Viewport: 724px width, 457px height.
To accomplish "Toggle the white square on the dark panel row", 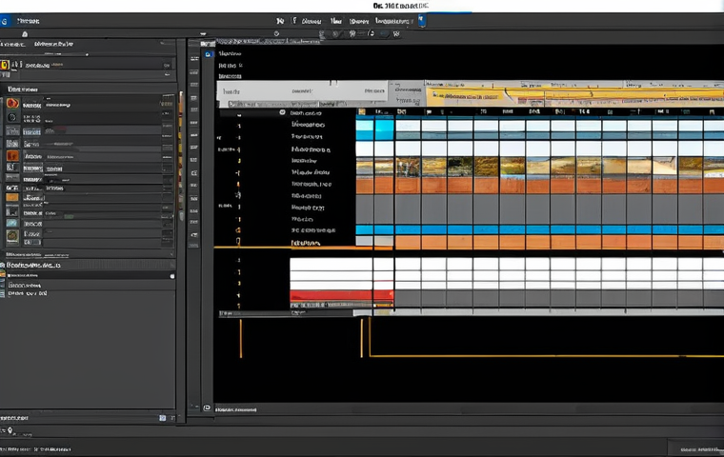I will pos(172,276).
